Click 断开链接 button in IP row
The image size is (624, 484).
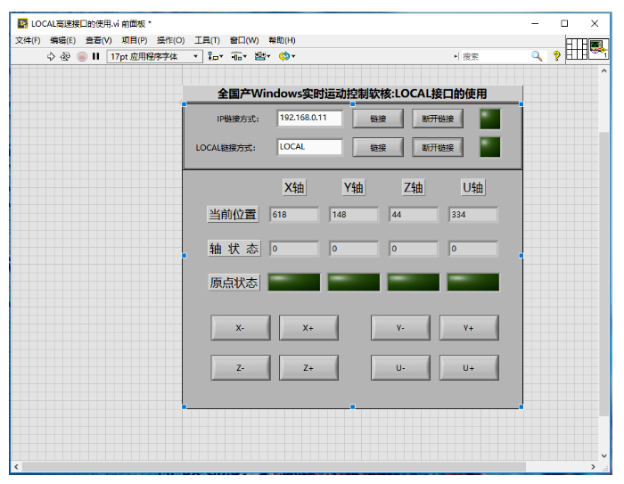click(438, 119)
